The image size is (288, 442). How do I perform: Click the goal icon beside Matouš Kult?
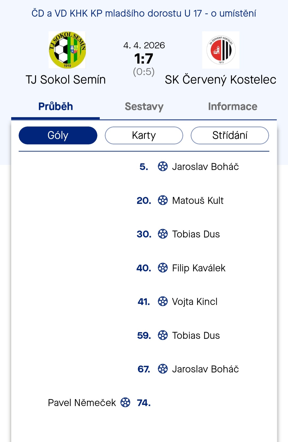coord(163,201)
